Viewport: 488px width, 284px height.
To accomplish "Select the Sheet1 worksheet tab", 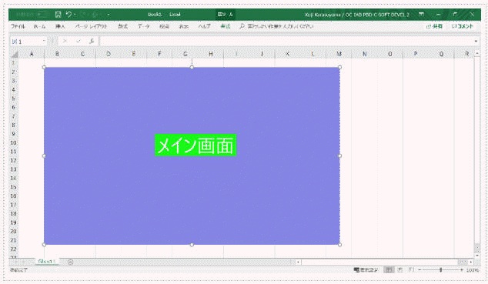I will click(46, 262).
